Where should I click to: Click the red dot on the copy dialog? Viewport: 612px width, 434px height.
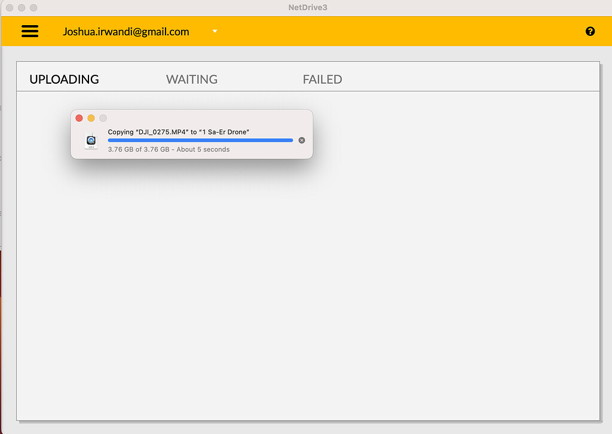[x=79, y=118]
